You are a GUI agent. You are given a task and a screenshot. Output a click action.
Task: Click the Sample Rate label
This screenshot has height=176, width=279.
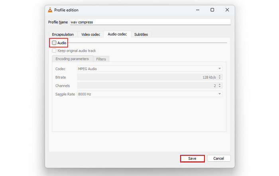(65, 94)
